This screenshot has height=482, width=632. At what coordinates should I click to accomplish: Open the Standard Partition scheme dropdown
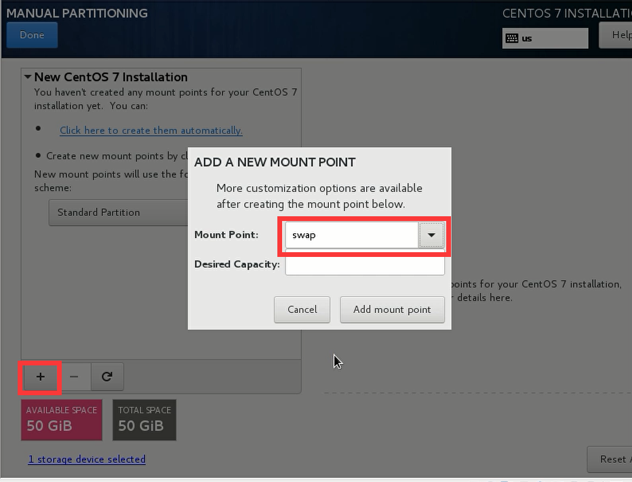tap(119, 212)
